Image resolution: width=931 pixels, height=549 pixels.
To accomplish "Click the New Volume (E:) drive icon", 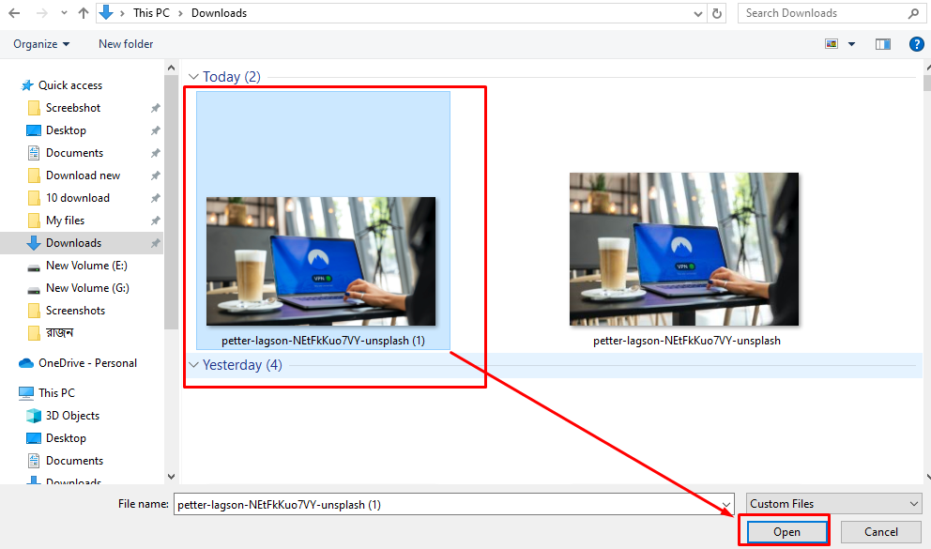I will pos(34,267).
